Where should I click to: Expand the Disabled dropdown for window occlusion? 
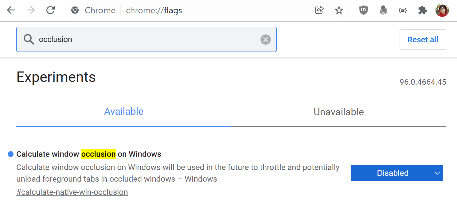click(397, 173)
